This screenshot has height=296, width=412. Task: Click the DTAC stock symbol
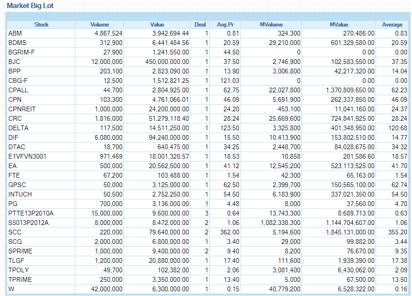click(17, 147)
